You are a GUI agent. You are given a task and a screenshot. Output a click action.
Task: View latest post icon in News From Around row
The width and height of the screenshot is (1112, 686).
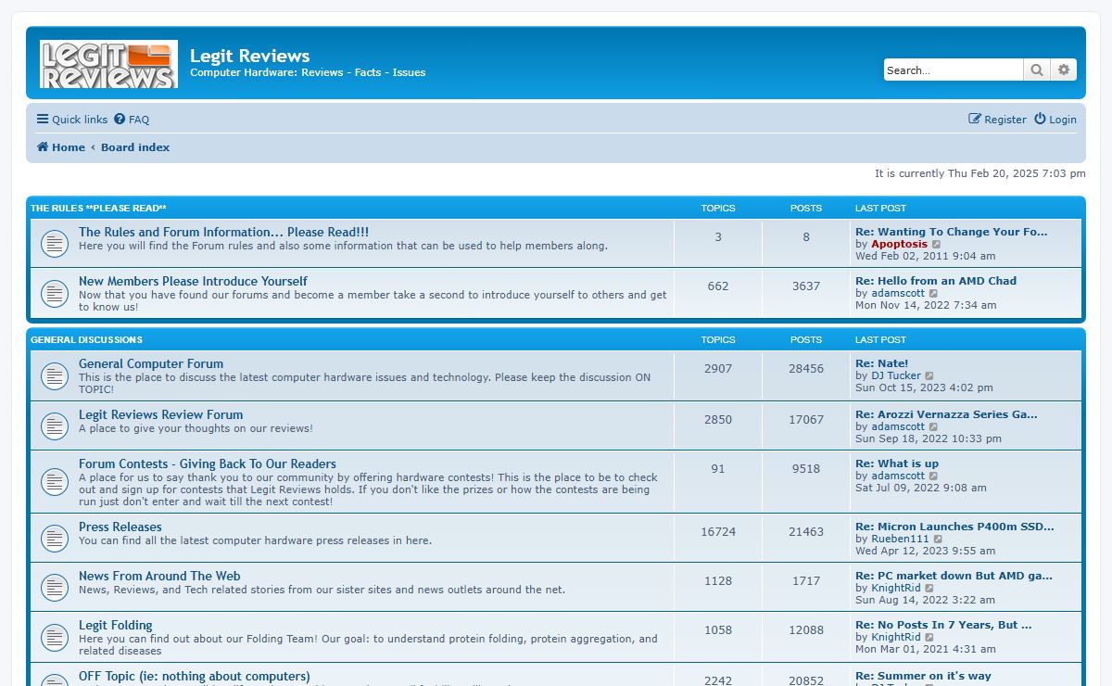point(929,589)
